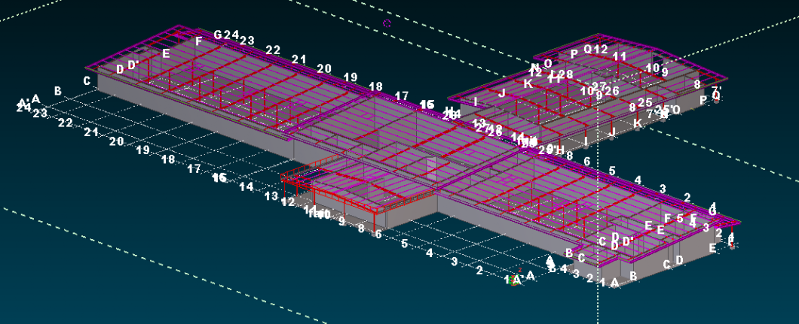Screen dimensions: 799x324
Task: Click grid label 18 on the ground grid
Action: 168,159
